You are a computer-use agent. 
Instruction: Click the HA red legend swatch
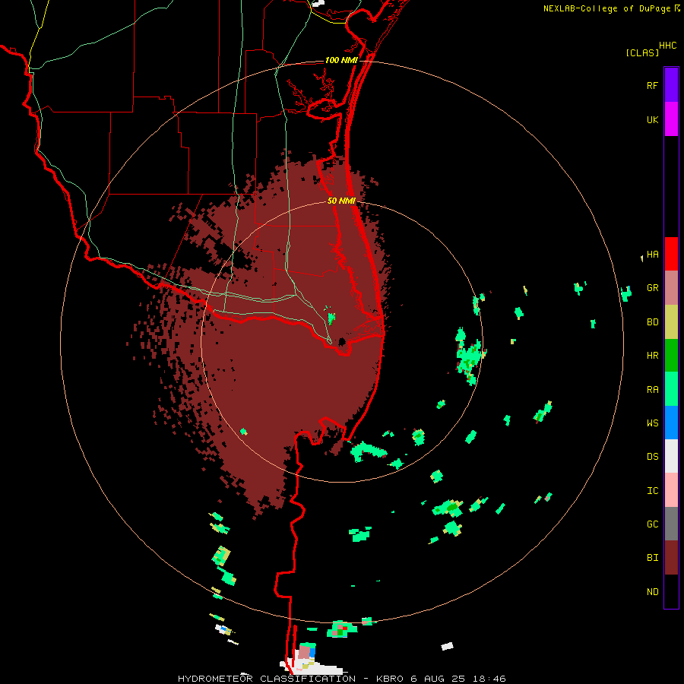click(671, 254)
